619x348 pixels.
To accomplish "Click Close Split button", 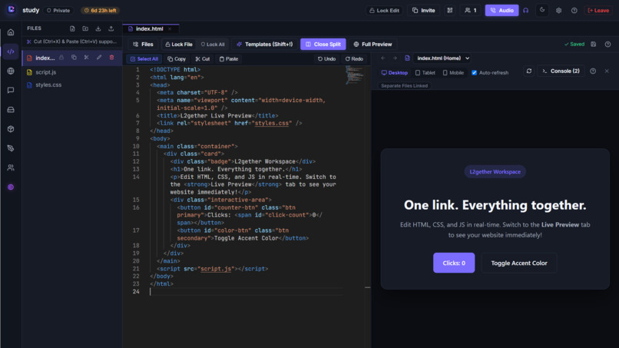I will pos(323,45).
